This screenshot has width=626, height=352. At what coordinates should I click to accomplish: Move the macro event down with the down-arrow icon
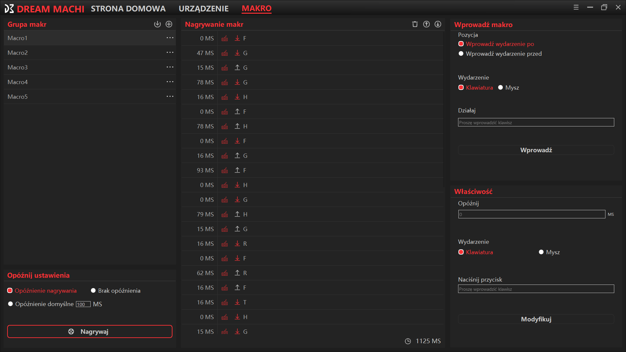click(438, 24)
